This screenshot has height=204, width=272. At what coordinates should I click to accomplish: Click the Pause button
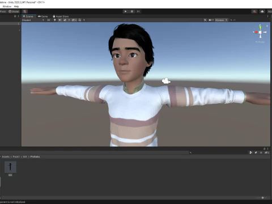[132, 11]
